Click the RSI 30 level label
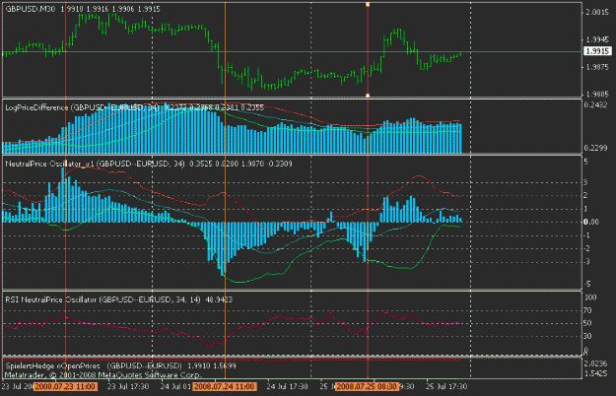616x396 pixels. point(587,336)
